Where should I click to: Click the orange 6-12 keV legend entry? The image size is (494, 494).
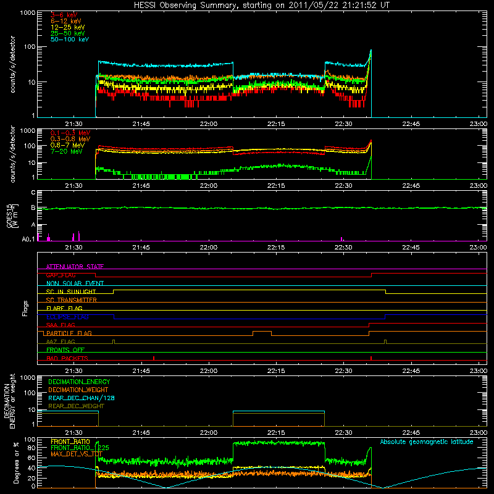[66, 21]
